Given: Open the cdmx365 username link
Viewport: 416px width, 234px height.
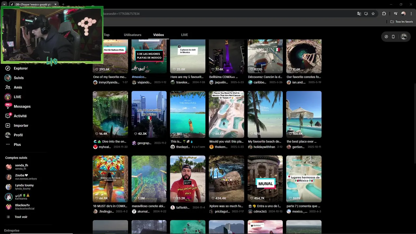Looking at the screenshot, I should coord(260,212).
